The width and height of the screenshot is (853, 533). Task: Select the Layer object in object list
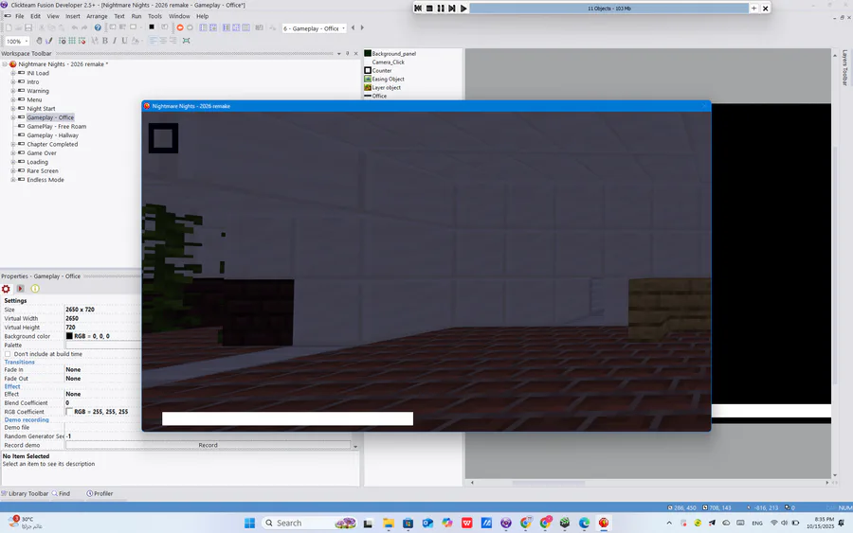click(x=387, y=87)
